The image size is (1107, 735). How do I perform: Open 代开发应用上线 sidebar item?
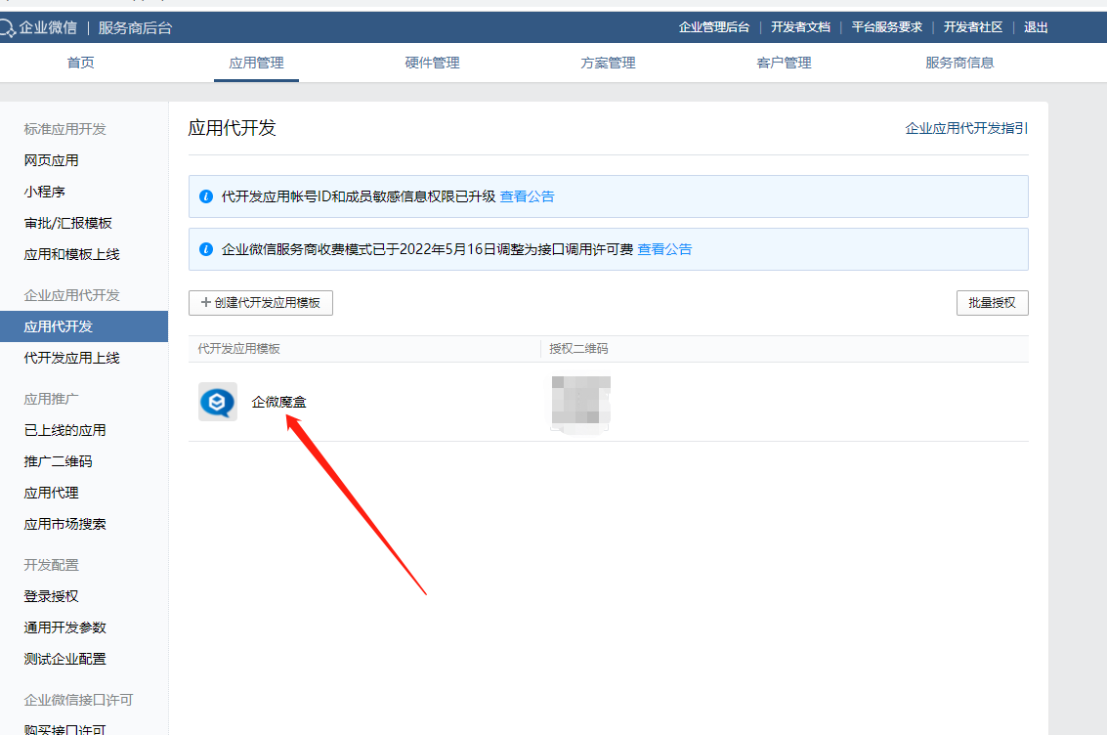71,358
